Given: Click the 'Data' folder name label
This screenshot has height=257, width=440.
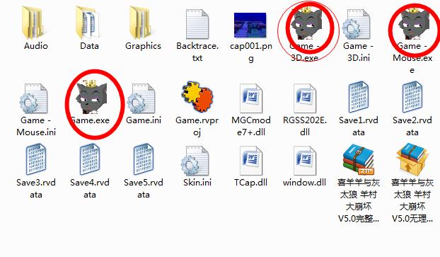Looking at the screenshot, I should pos(90,46).
